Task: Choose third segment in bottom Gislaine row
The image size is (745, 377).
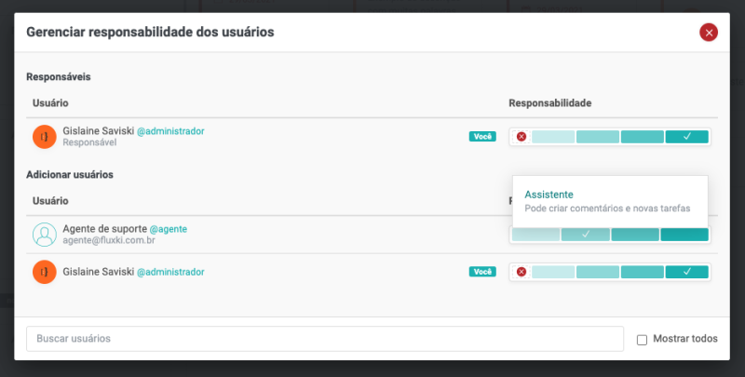Action: [x=643, y=272]
